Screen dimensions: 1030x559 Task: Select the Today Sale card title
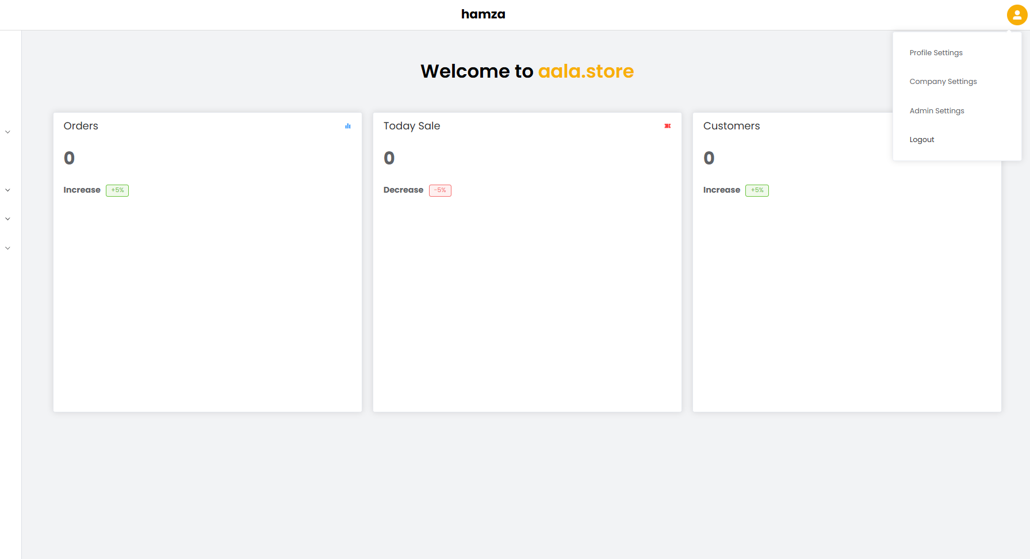(x=412, y=125)
